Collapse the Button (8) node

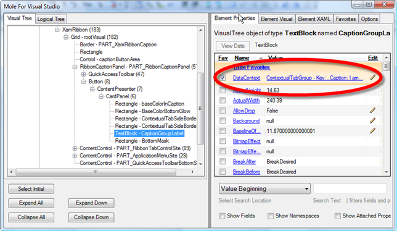pyautogui.click(x=84, y=82)
